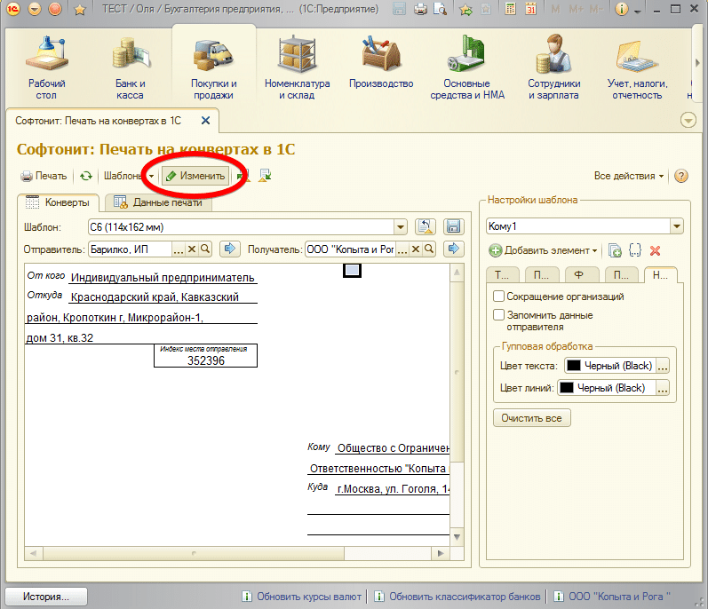Image resolution: width=708 pixels, height=609 pixels.
Task: Enable the Сокращение организаций checkbox
Action: tap(499, 297)
